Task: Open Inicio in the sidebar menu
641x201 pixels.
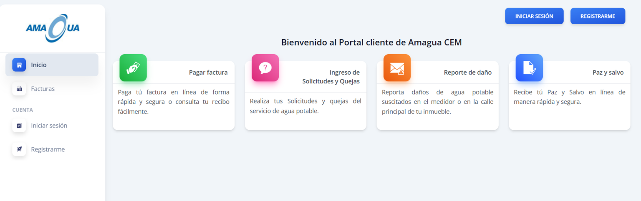Action: [x=39, y=65]
